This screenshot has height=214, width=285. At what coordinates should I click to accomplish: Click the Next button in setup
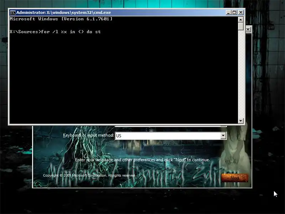(235, 178)
